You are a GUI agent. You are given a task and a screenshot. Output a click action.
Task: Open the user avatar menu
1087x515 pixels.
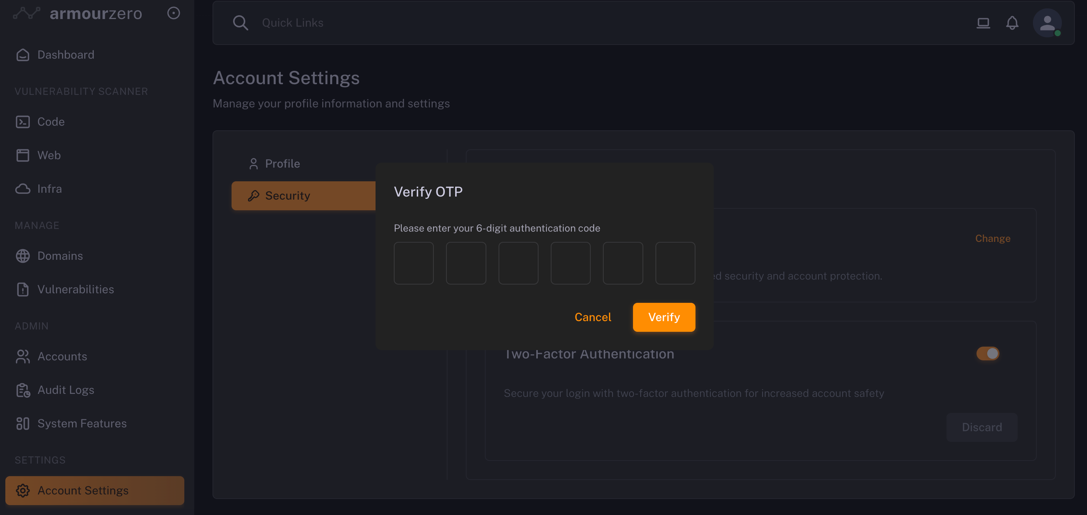pyautogui.click(x=1047, y=23)
